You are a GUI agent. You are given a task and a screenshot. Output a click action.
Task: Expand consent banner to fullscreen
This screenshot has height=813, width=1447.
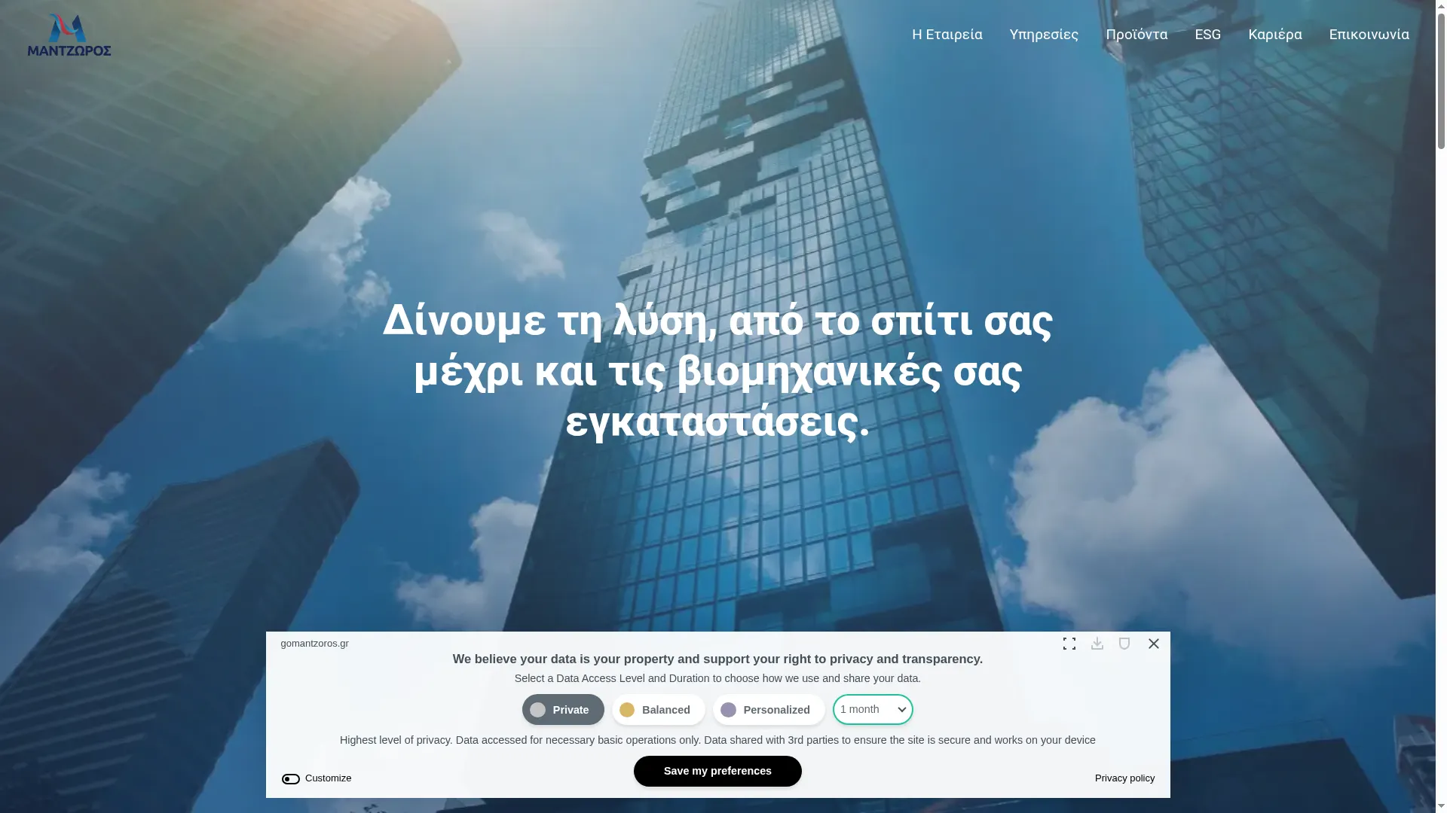1069,644
